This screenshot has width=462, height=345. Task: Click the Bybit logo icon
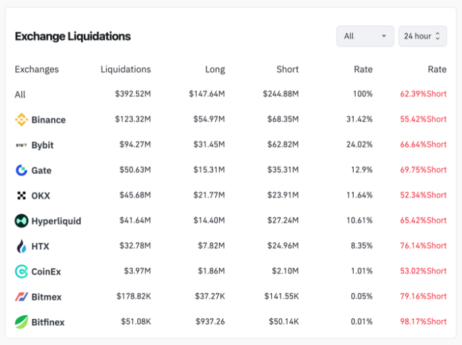21,145
